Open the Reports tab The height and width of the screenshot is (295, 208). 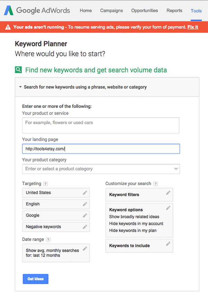click(174, 10)
